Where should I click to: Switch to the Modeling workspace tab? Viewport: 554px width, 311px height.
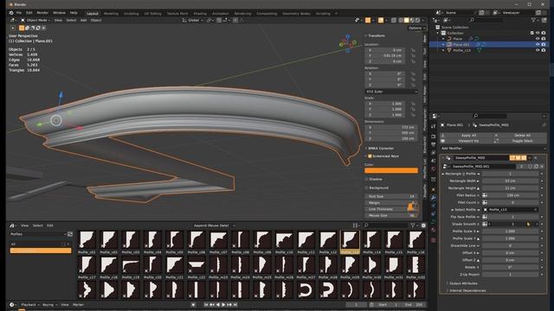click(x=111, y=14)
